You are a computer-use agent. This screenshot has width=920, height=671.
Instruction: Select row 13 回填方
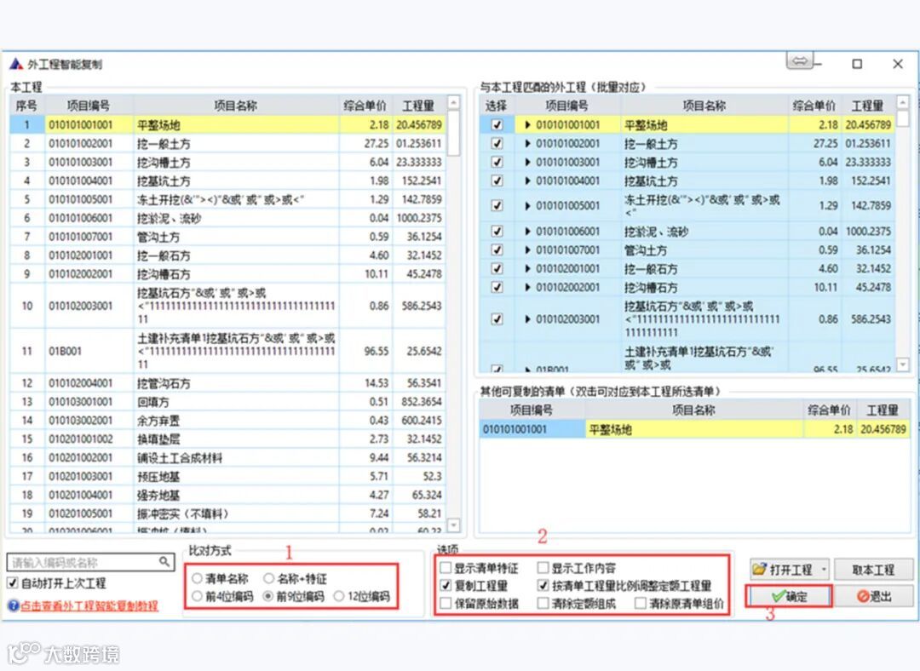pyautogui.click(x=227, y=402)
